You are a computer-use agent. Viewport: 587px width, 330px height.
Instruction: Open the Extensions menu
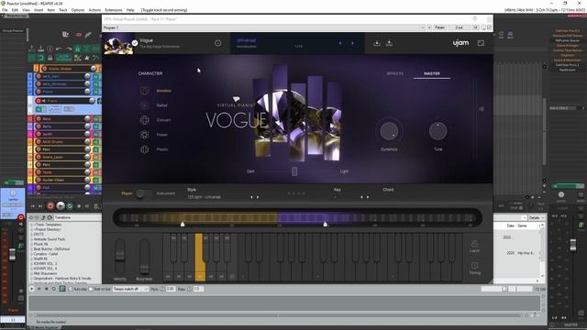(x=114, y=10)
